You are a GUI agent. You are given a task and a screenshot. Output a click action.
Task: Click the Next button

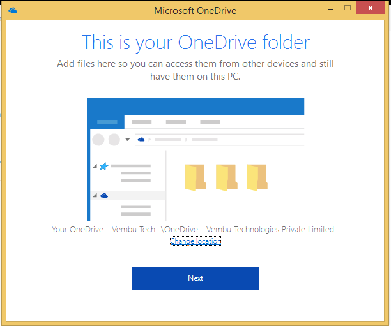(x=195, y=278)
